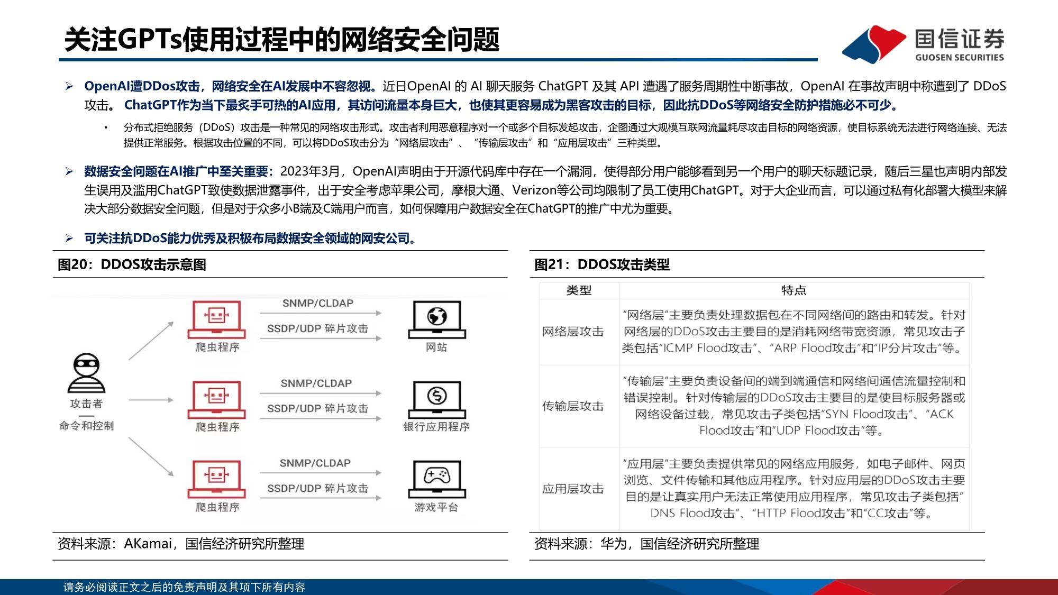Select the bottom crawler bot laptop icon
The height and width of the screenshot is (595, 1058).
point(217,479)
